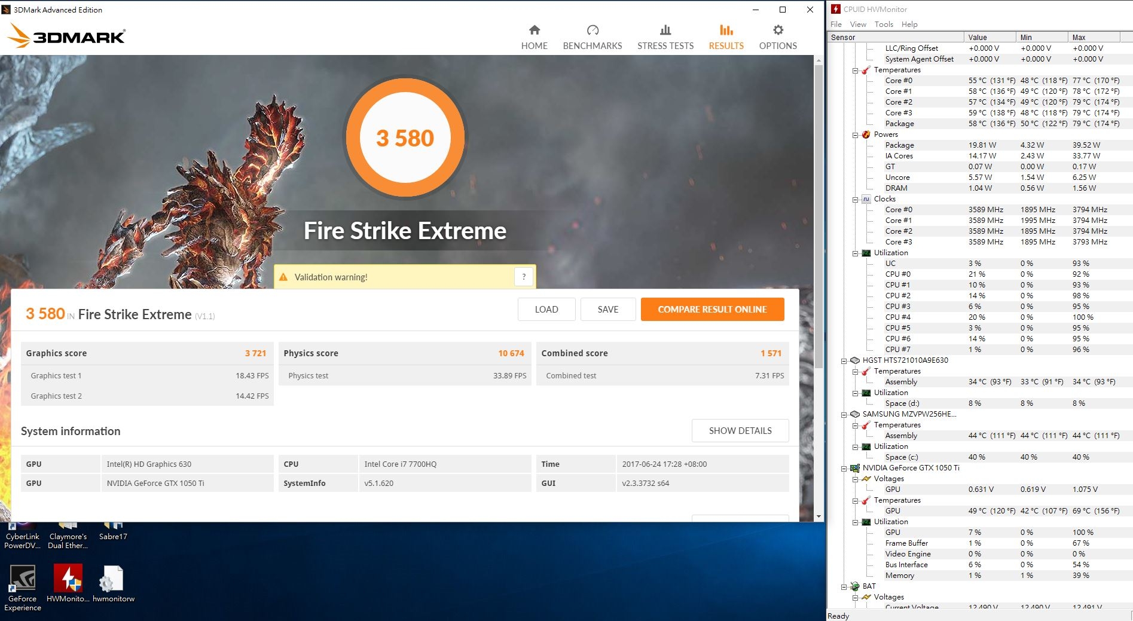The image size is (1133, 621).
Task: Switch to the RESULTS tab label
Action: click(726, 46)
